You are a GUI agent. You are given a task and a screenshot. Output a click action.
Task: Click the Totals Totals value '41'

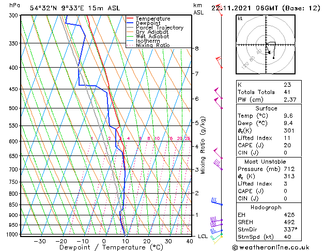[287, 92]
